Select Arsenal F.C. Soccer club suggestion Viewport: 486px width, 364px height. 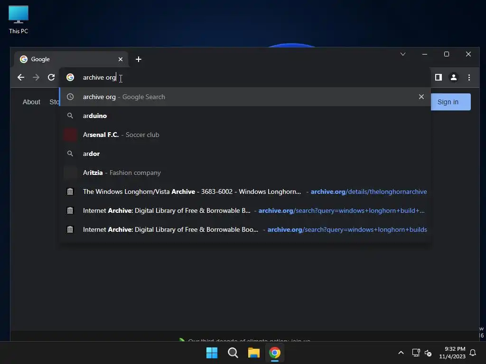tap(245, 135)
